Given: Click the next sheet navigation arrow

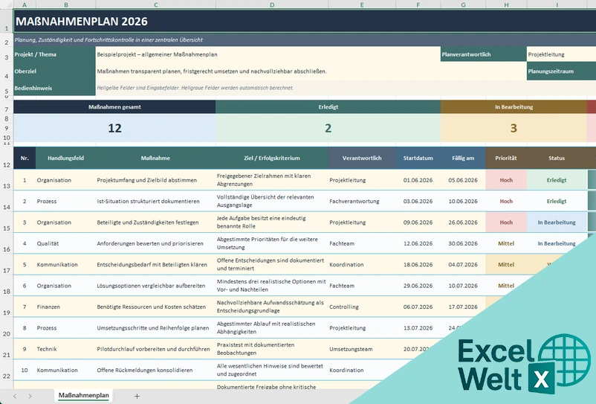Looking at the screenshot, I should [x=30, y=396].
